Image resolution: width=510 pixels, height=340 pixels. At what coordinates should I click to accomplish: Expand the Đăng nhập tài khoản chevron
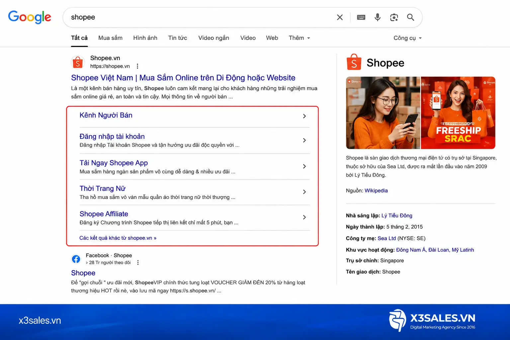point(304,140)
